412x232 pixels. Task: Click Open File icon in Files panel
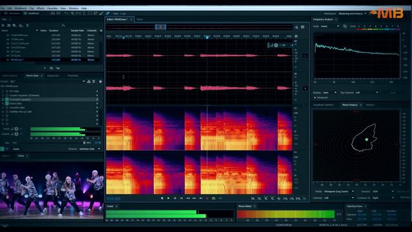click(3, 26)
